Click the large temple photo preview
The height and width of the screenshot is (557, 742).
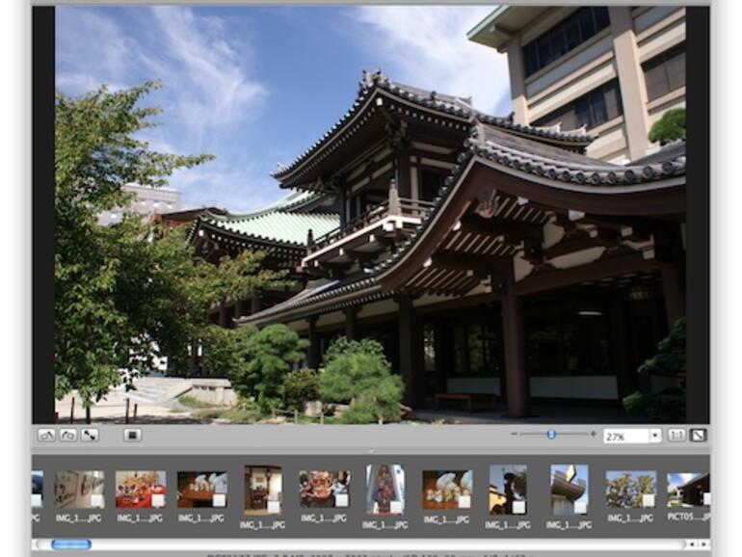[x=370, y=214]
